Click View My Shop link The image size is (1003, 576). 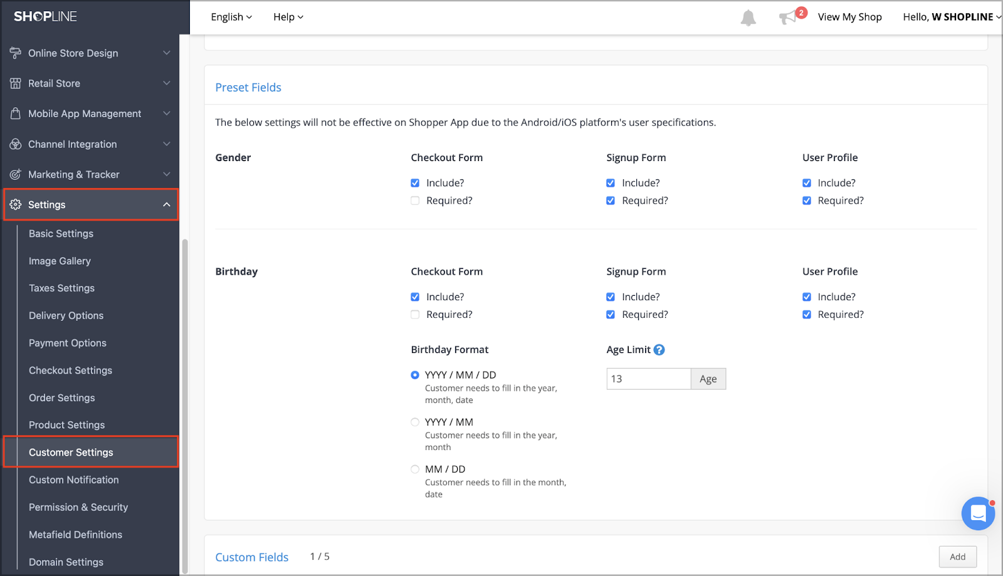[x=849, y=17]
